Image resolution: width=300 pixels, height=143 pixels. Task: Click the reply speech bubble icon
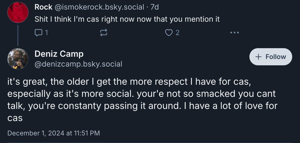[x=38, y=33]
